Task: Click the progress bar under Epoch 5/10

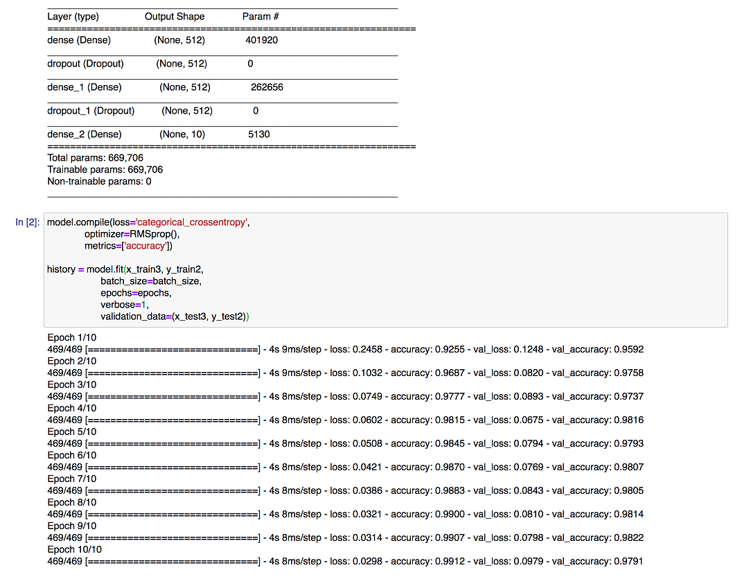Action: (x=172, y=443)
